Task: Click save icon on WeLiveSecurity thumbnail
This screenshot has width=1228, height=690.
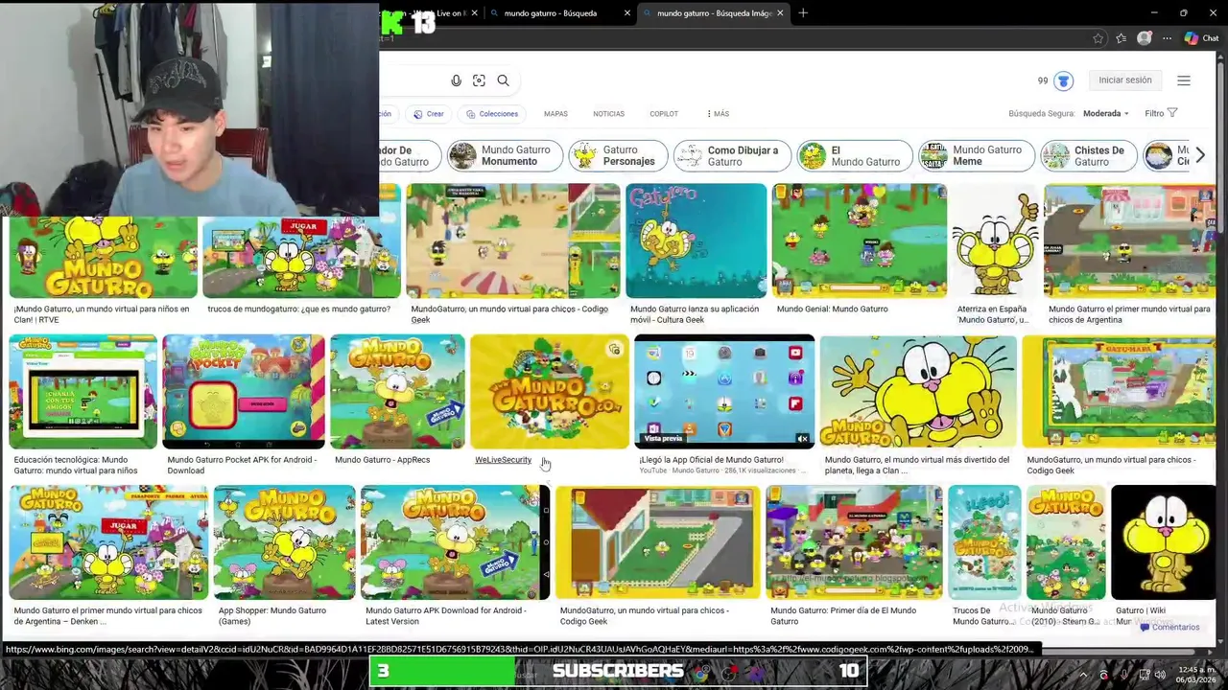Action: (614, 350)
